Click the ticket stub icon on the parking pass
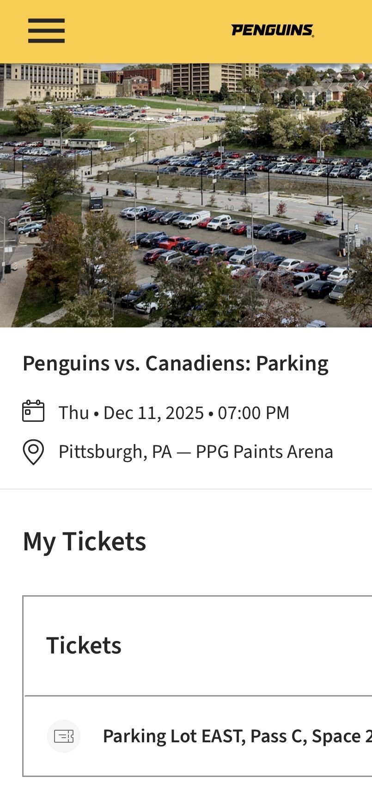This screenshot has height=789, width=372. [64, 736]
